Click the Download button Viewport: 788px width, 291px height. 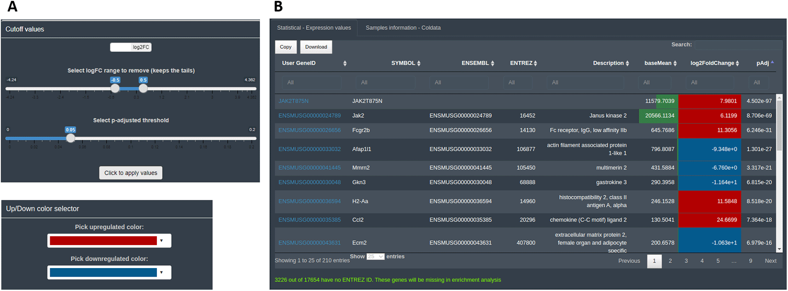316,47
